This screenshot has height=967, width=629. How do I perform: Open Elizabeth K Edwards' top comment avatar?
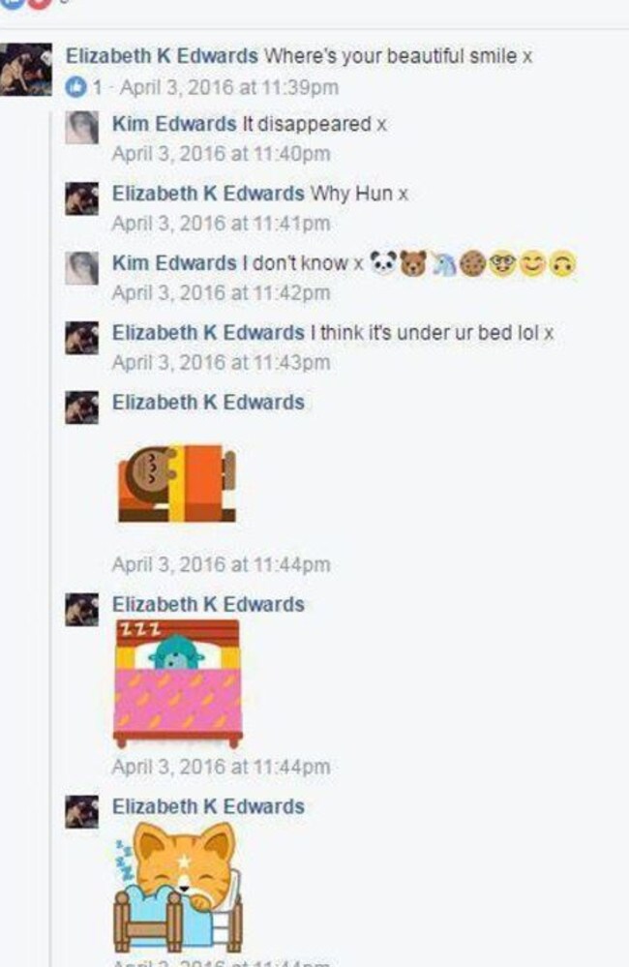tap(25, 69)
